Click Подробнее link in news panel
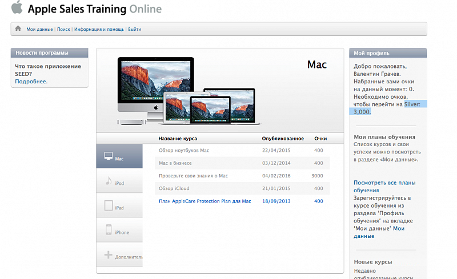 (31, 82)
